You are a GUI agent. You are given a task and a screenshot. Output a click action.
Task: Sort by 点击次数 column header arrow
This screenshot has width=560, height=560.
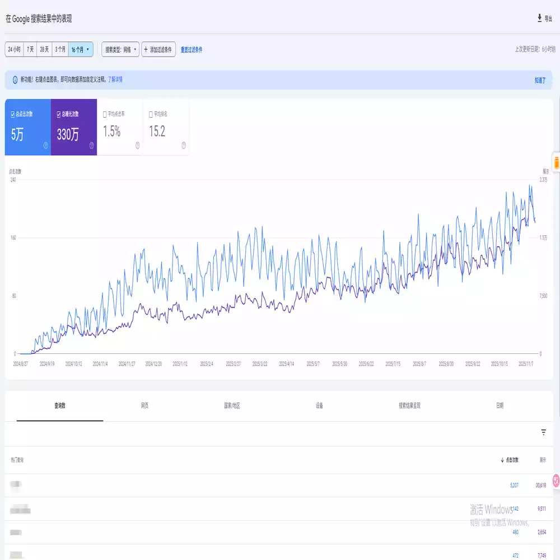(502, 460)
